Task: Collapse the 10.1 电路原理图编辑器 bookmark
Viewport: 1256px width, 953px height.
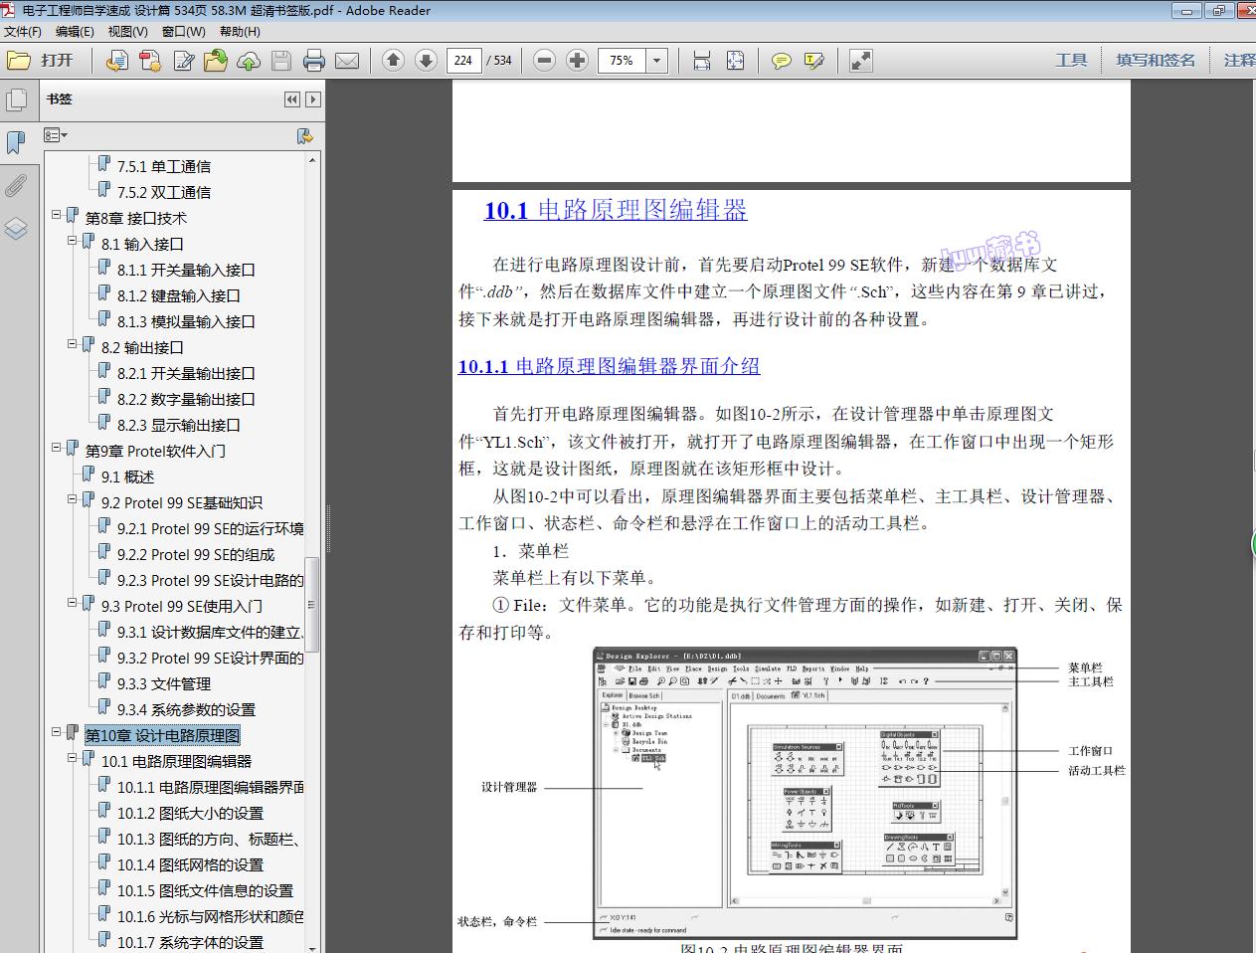Action: tap(73, 758)
